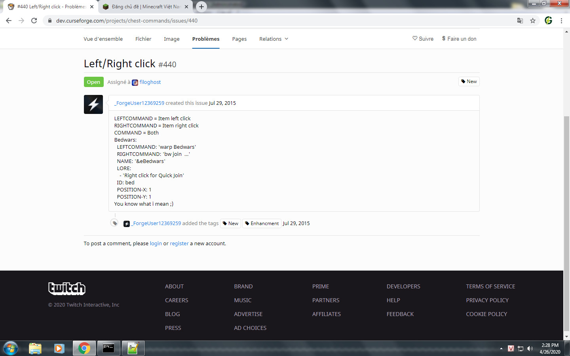Open the COOKIE POLICY footer link
The height and width of the screenshot is (356, 570).
point(486,314)
